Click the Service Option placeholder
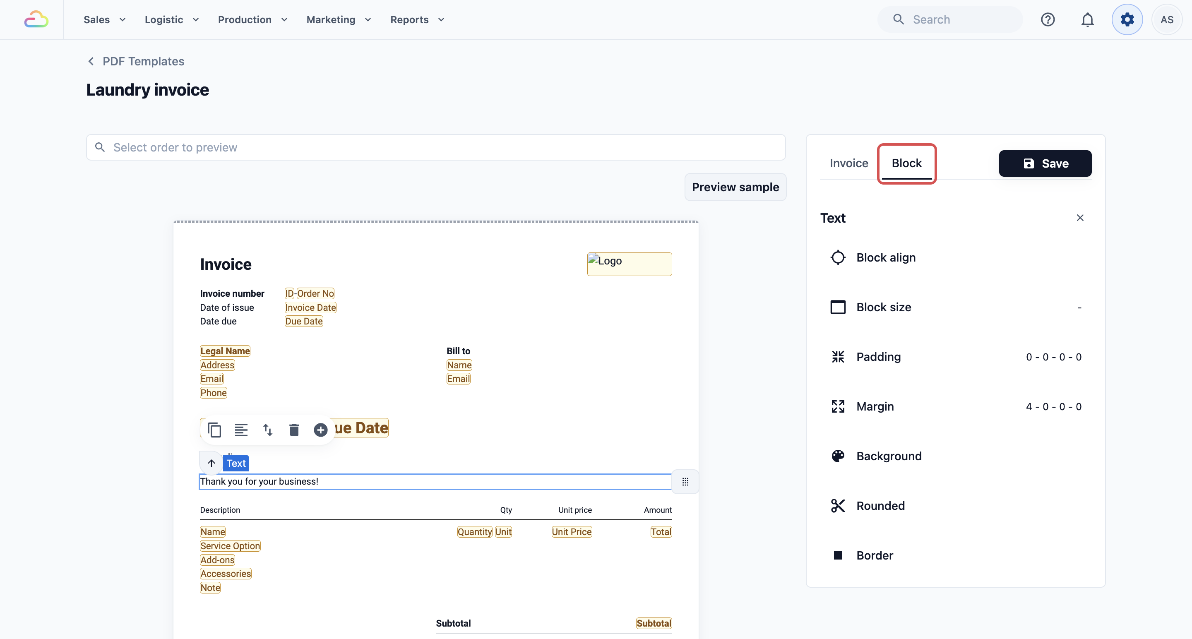Viewport: 1192px width, 639px height. [230, 546]
